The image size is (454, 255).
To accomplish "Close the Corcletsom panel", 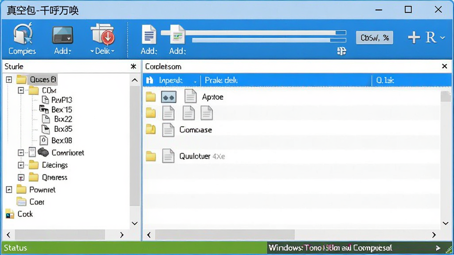I will (444, 66).
